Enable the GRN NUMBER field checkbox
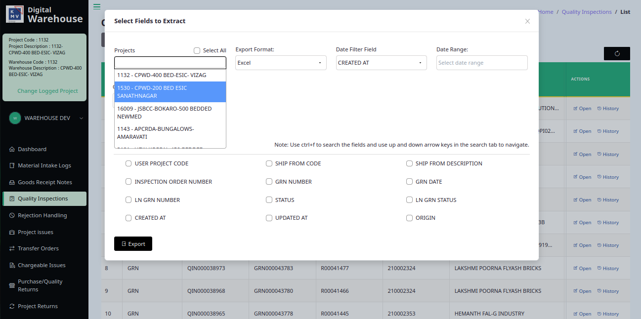The width and height of the screenshot is (641, 319). pyautogui.click(x=269, y=182)
